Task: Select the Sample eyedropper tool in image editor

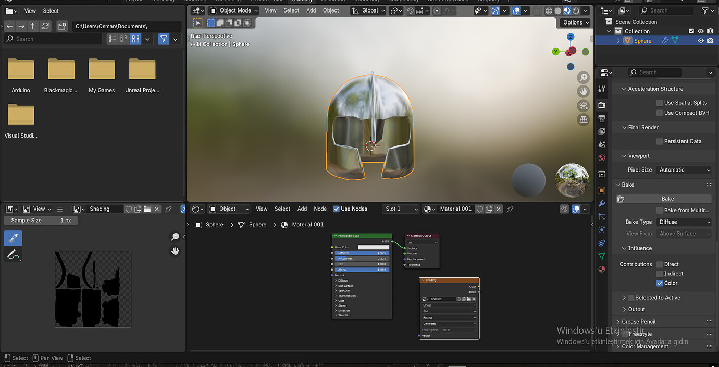Action: click(13, 238)
